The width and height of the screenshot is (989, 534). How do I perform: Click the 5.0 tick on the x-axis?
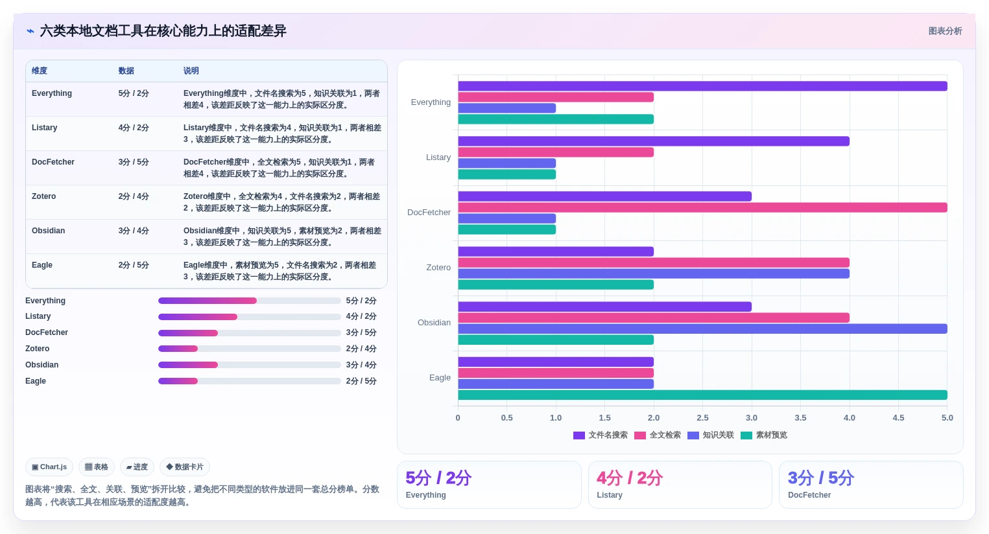point(947,418)
